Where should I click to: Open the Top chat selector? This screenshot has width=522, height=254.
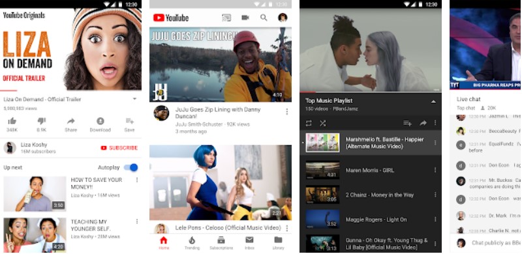pos(466,108)
